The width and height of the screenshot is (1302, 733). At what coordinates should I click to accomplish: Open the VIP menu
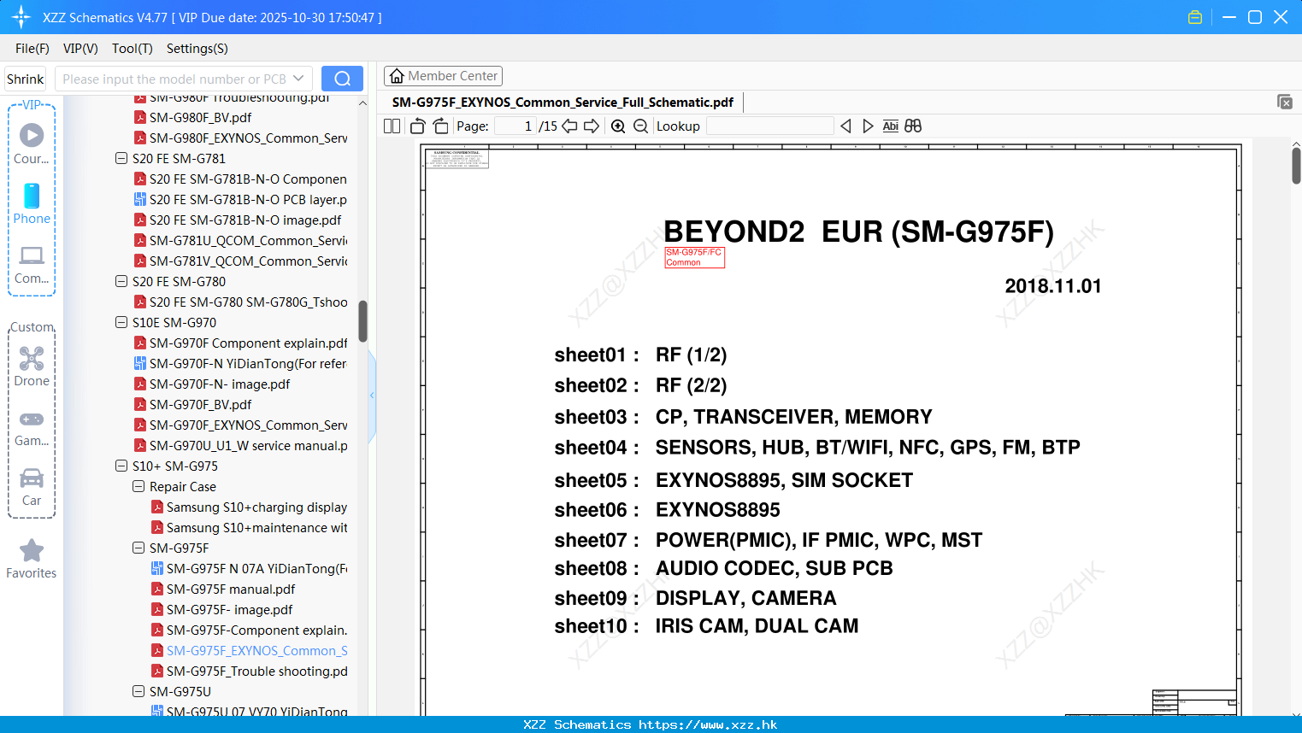click(80, 49)
